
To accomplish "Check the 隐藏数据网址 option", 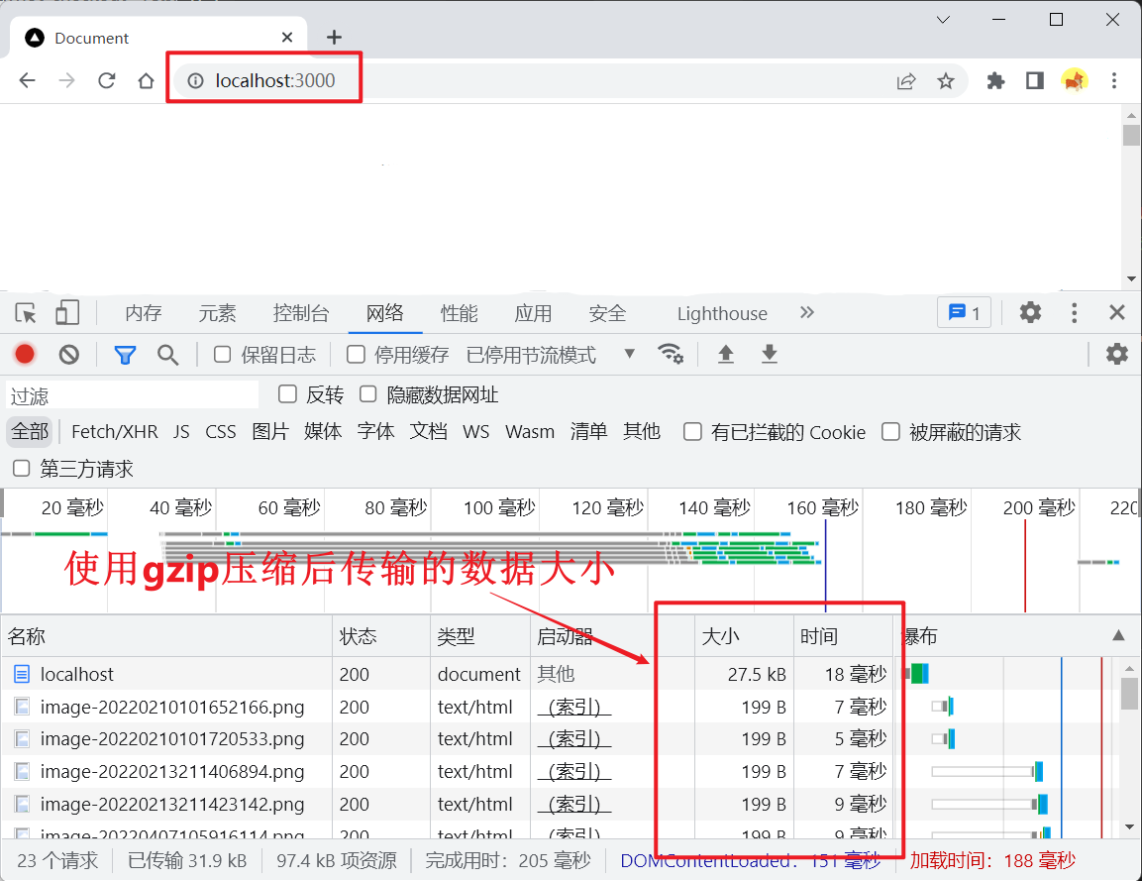I will point(367,393).
